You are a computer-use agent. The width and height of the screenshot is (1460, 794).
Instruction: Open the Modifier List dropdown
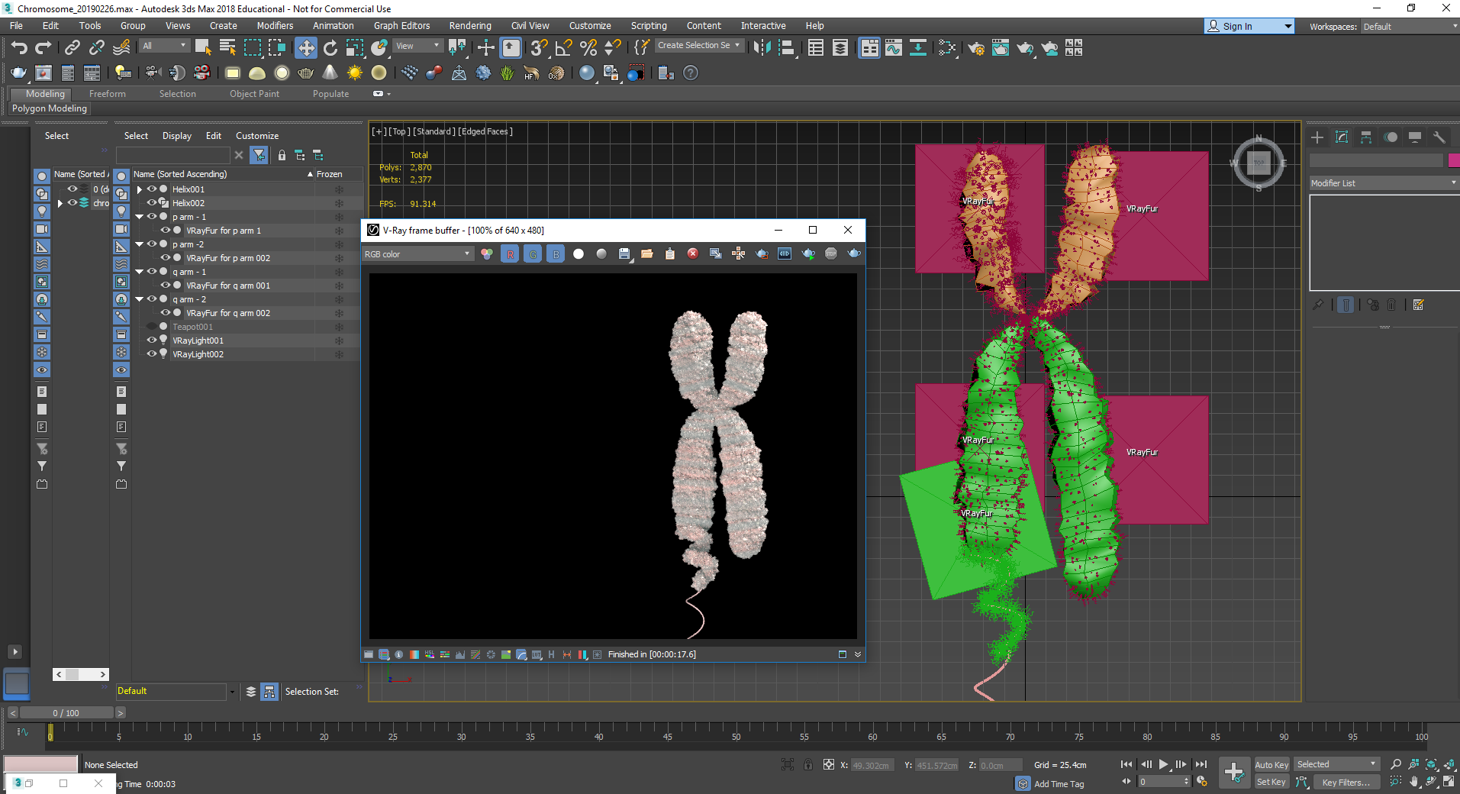(x=1383, y=183)
